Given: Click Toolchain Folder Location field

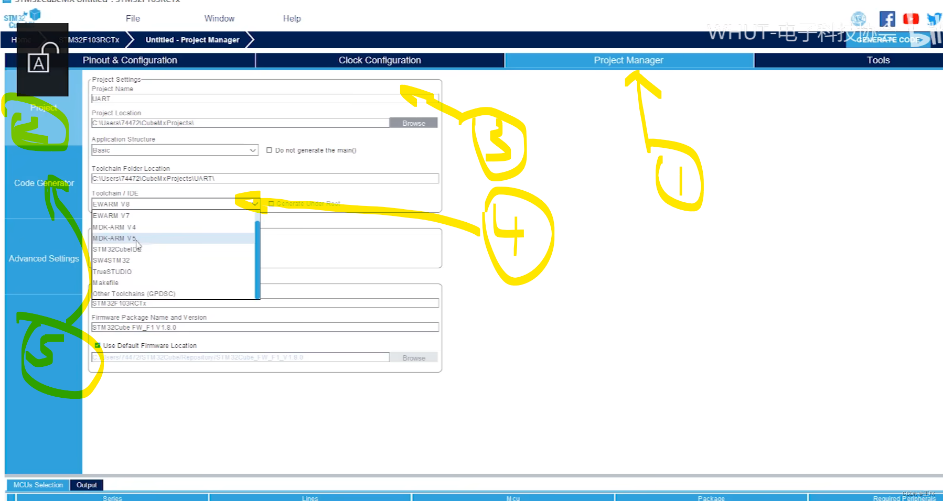Looking at the screenshot, I should (x=265, y=178).
